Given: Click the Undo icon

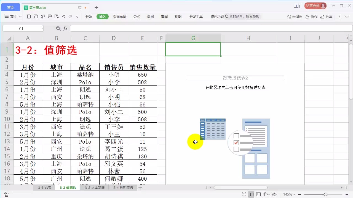Looking at the screenshot, I should [64, 16].
